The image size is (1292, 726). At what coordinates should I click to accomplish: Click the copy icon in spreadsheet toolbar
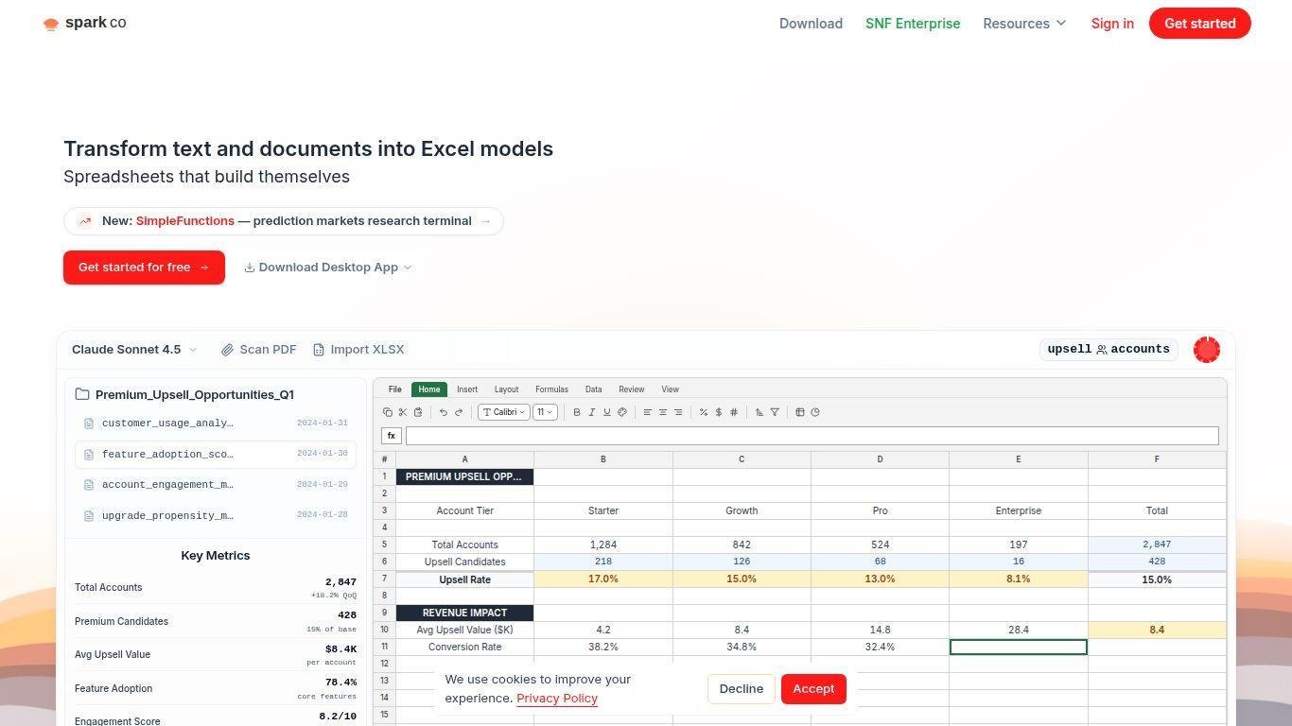(x=387, y=412)
